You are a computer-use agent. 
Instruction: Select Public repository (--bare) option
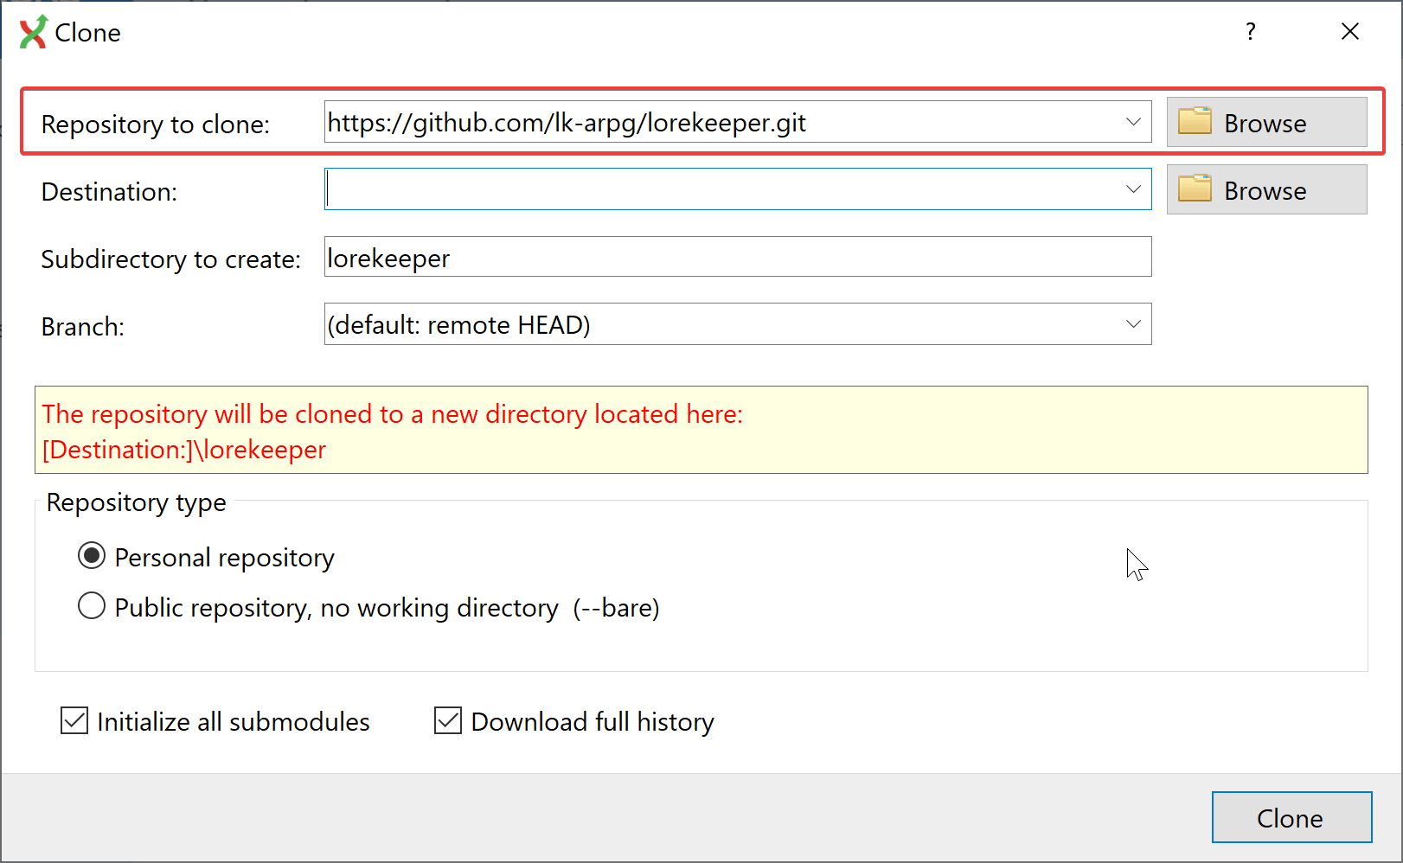(x=92, y=606)
